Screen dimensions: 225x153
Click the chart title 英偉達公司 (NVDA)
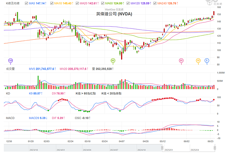[114, 14]
